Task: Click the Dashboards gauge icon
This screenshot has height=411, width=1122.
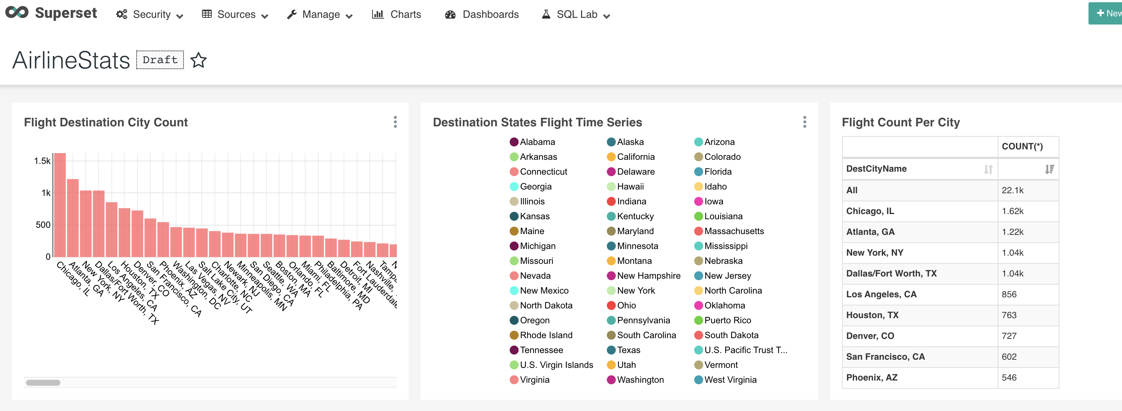Action: point(450,14)
